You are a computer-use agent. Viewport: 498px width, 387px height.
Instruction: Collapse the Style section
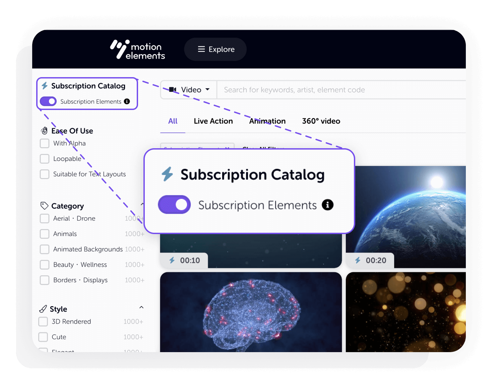click(x=142, y=307)
